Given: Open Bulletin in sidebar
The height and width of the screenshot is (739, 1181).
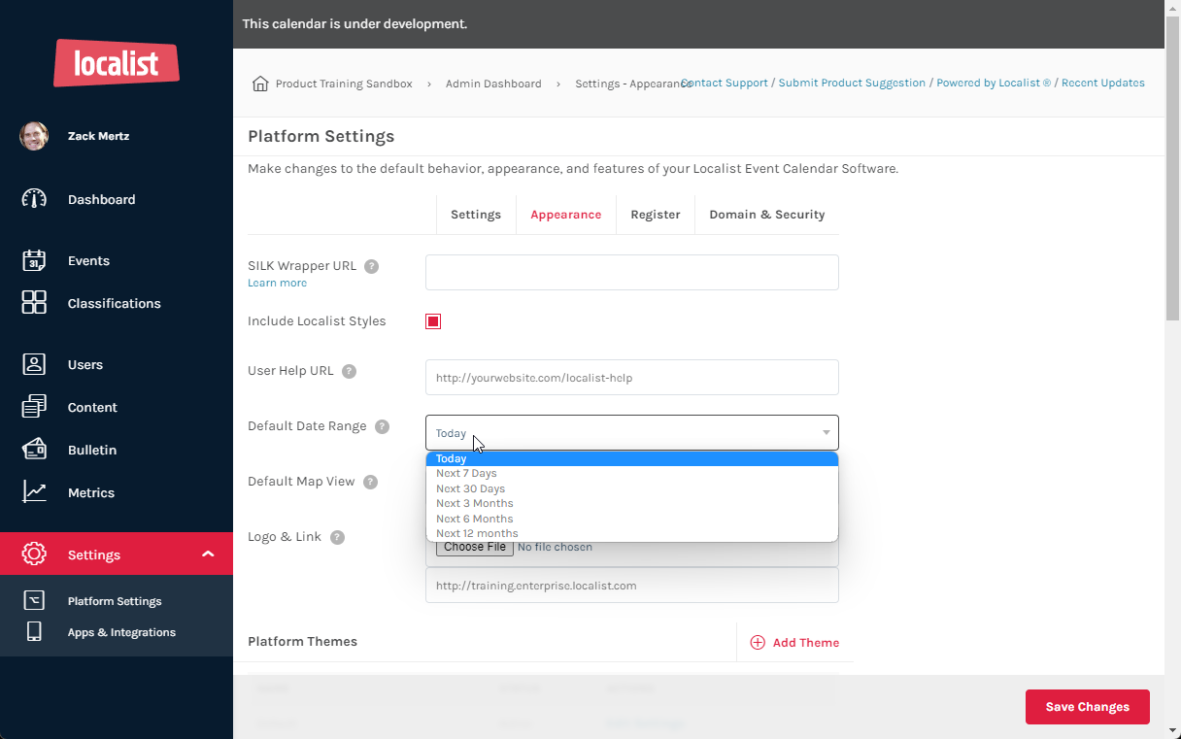Looking at the screenshot, I should (92, 450).
